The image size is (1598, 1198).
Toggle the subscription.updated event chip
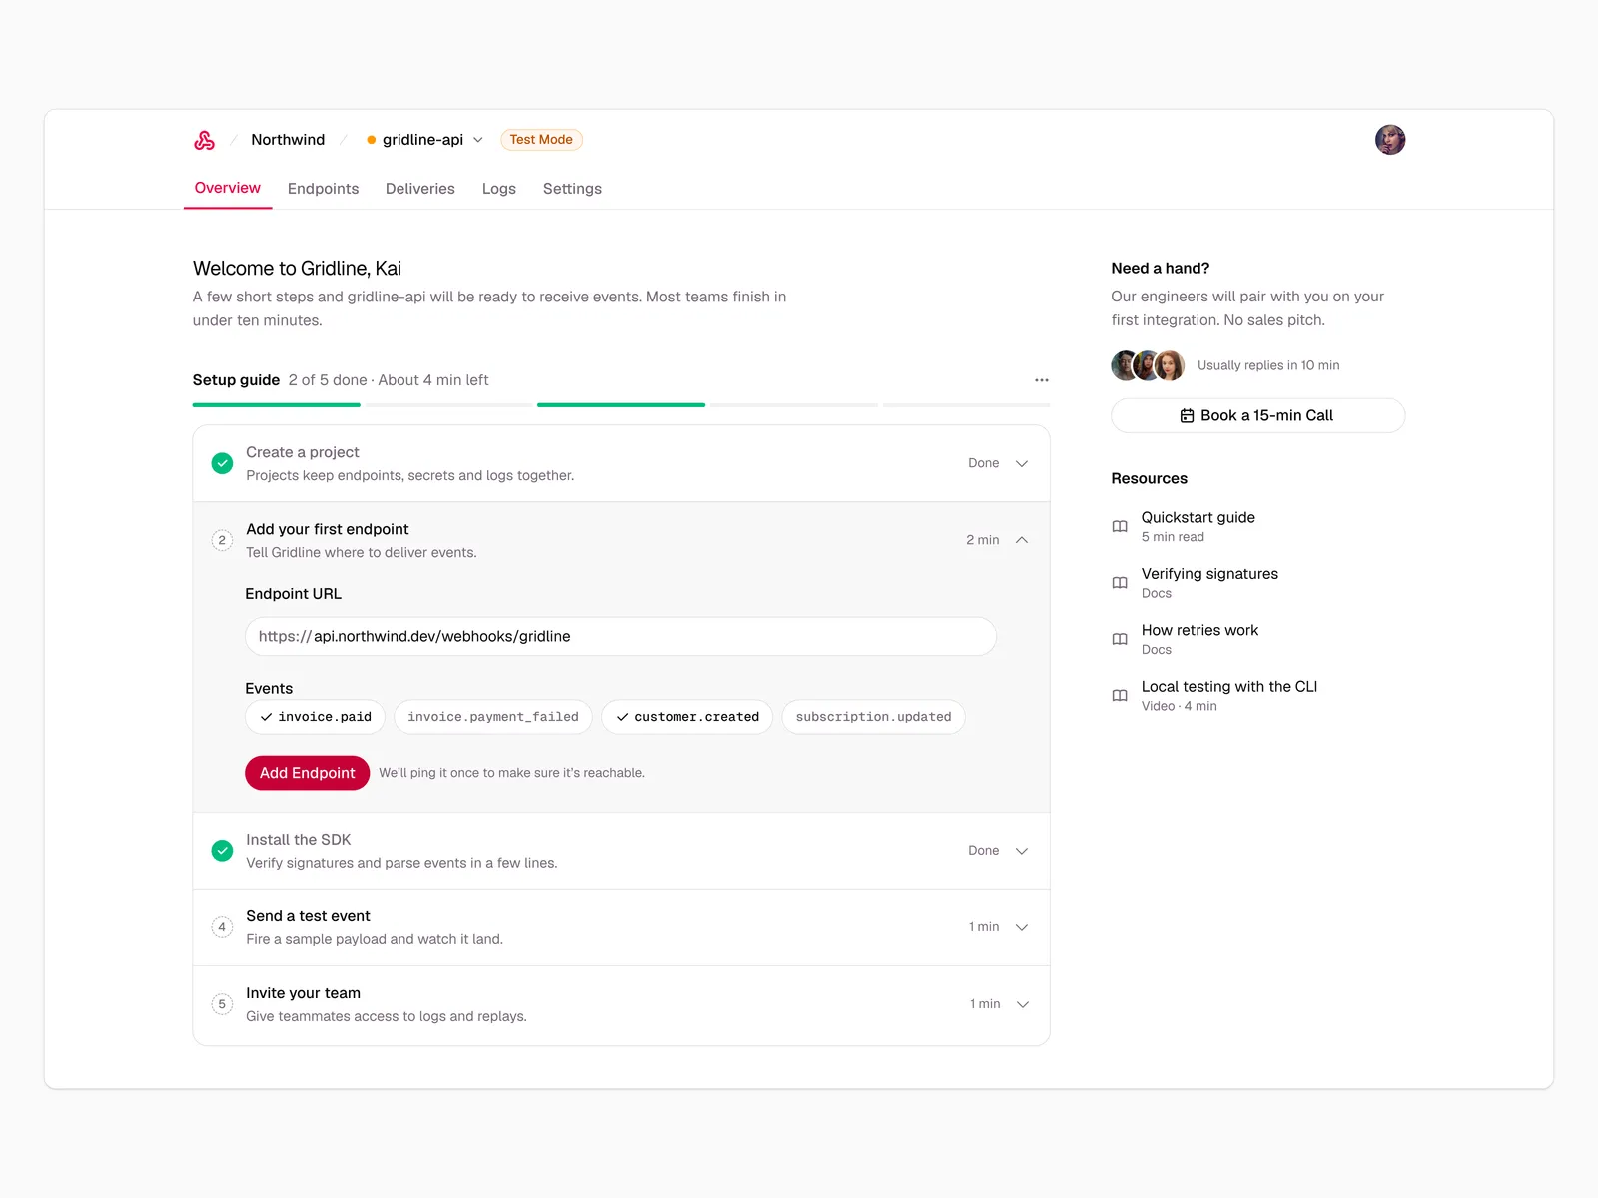[873, 717]
